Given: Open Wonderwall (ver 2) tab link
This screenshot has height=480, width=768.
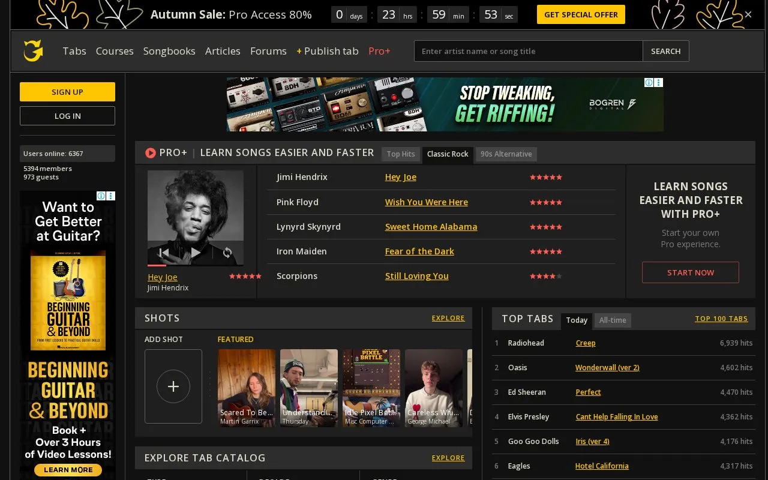Looking at the screenshot, I should tap(607, 368).
